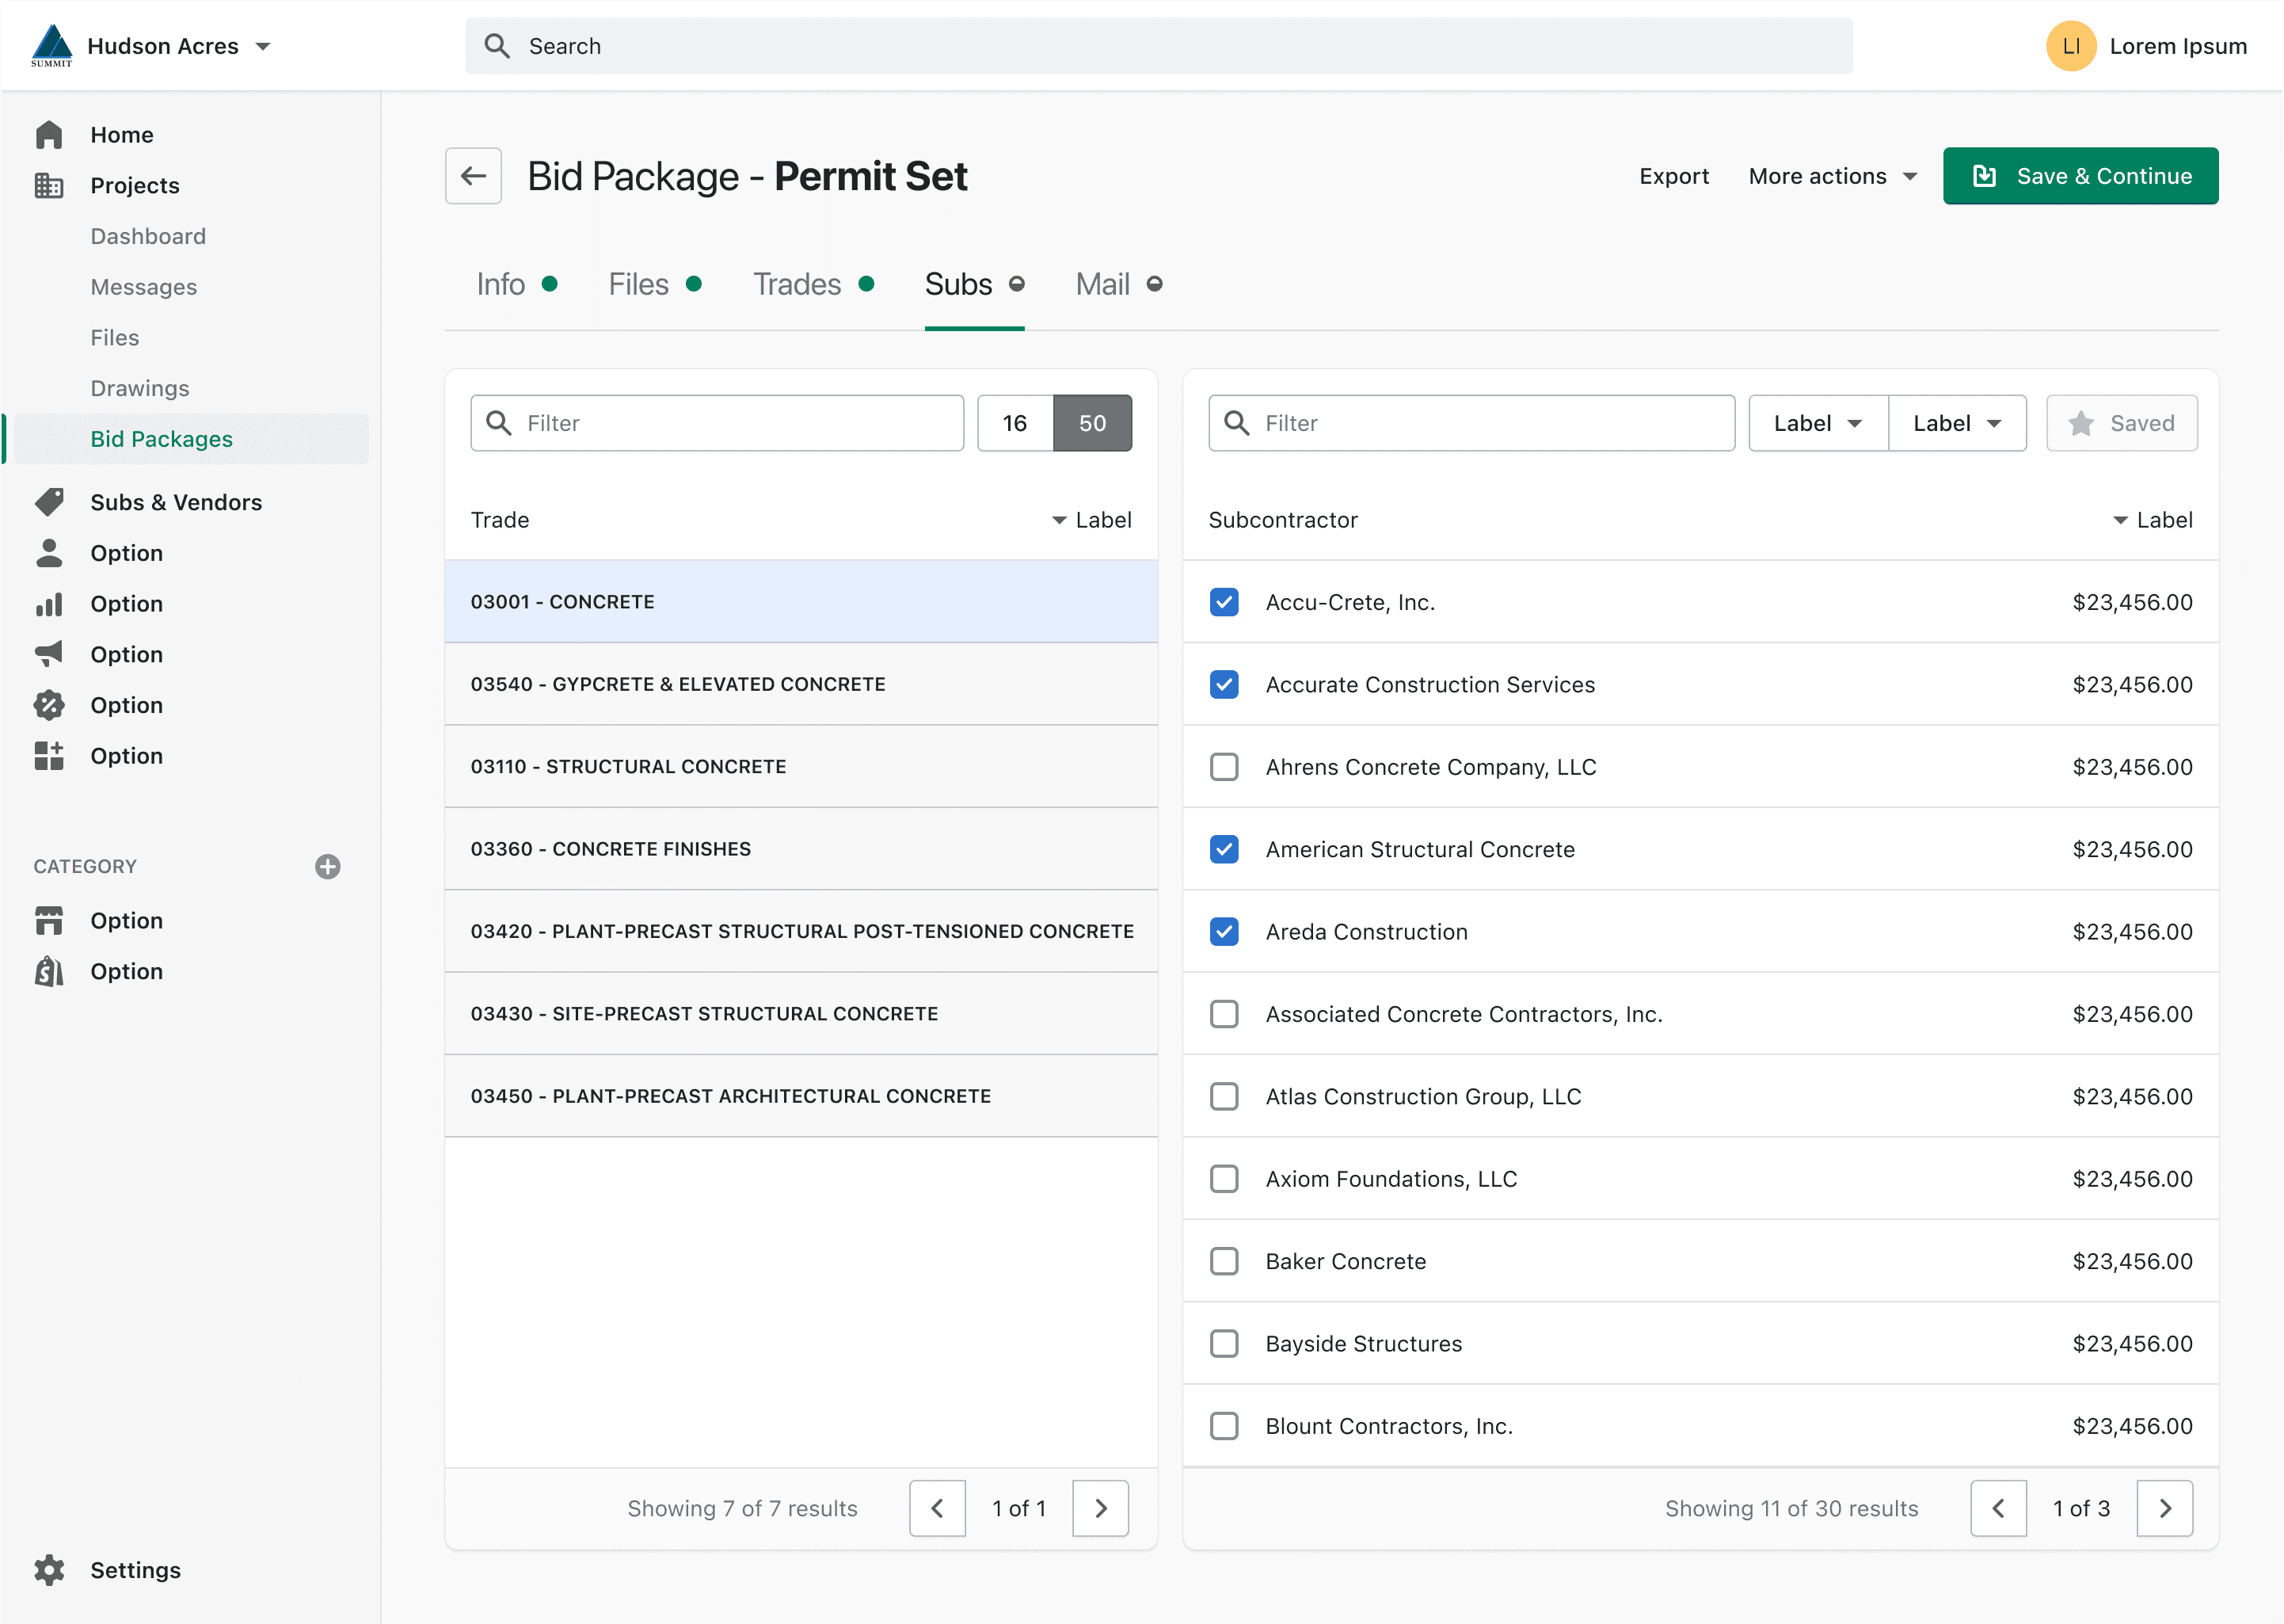This screenshot has height=1624, width=2284.
Task: Click the megaphone Option icon in sidebar
Action: [x=49, y=654]
